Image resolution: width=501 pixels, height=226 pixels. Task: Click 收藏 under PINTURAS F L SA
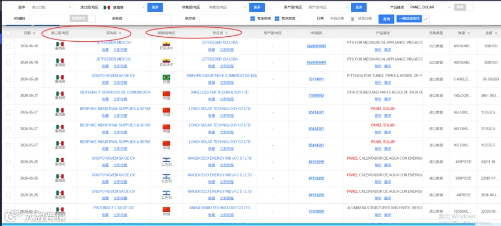point(105,215)
